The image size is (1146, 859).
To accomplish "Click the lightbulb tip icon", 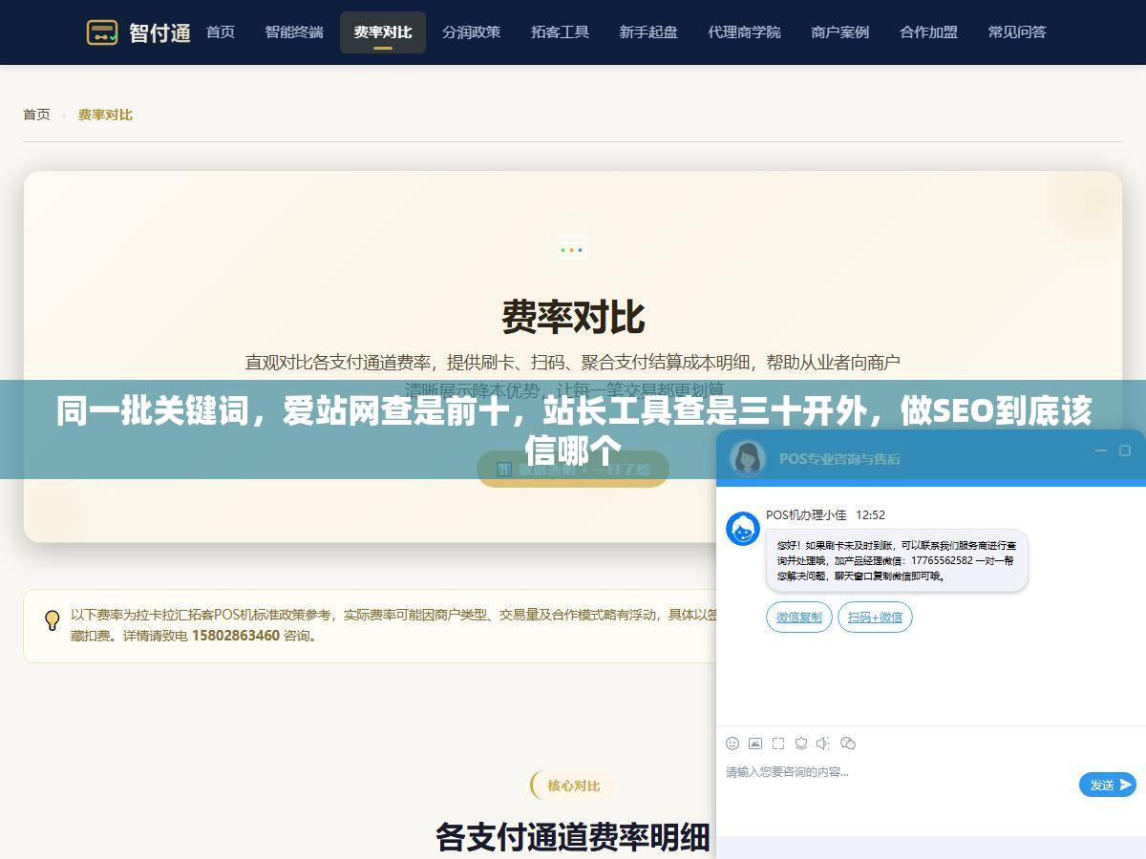I will [x=53, y=620].
